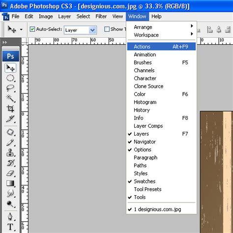Choose Color from Window menu
This screenshot has height=233, width=233.
(x=161, y=94)
